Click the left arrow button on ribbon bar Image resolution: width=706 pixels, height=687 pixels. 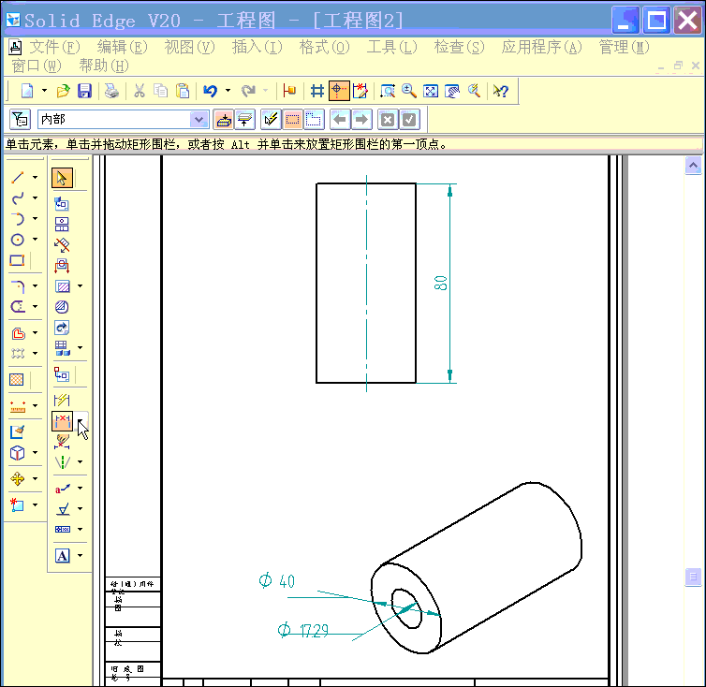tap(341, 120)
